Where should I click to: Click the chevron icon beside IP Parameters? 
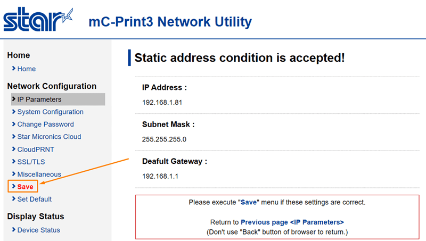click(13, 99)
